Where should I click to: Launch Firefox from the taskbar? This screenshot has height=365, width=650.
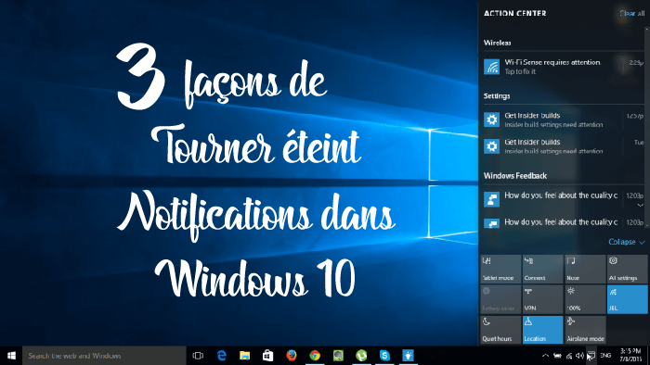point(292,356)
